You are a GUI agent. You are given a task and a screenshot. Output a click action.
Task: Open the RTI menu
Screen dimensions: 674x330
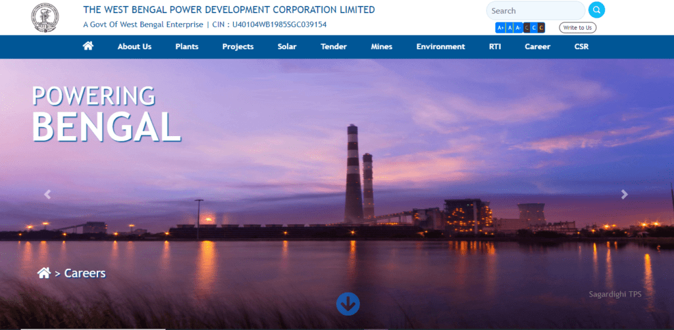click(495, 47)
